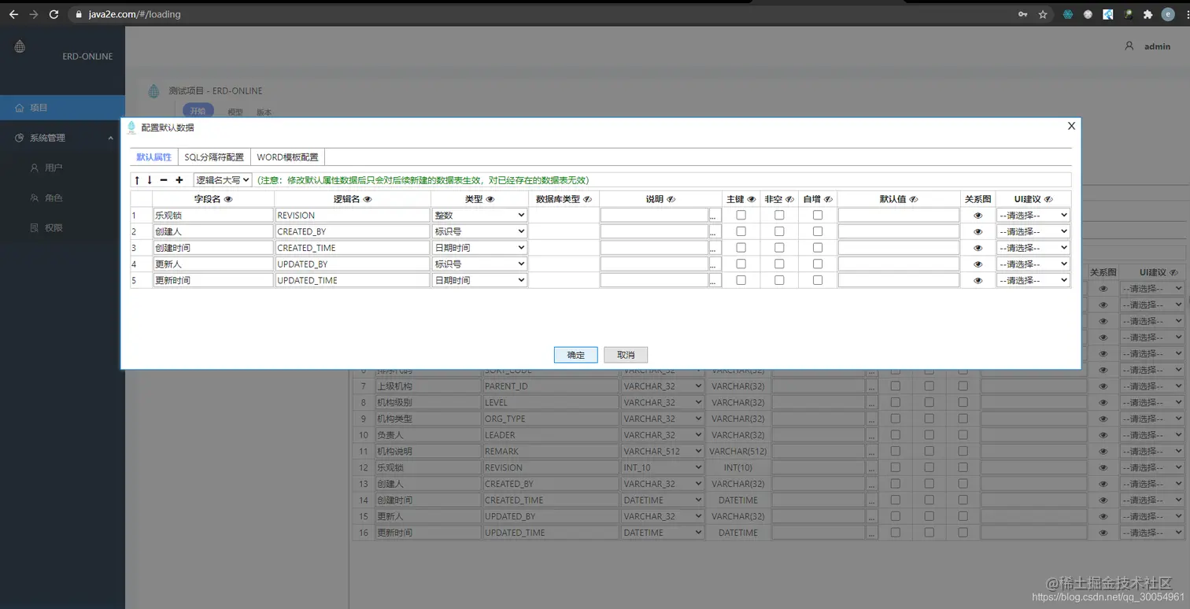Viewport: 1190px width, 609px height.
Task: Open UI建议 dropdown for UPDATED_TIME row
Action: pos(1033,280)
